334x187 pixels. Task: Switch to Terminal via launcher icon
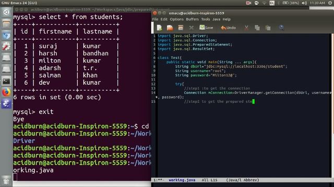tap(6, 81)
